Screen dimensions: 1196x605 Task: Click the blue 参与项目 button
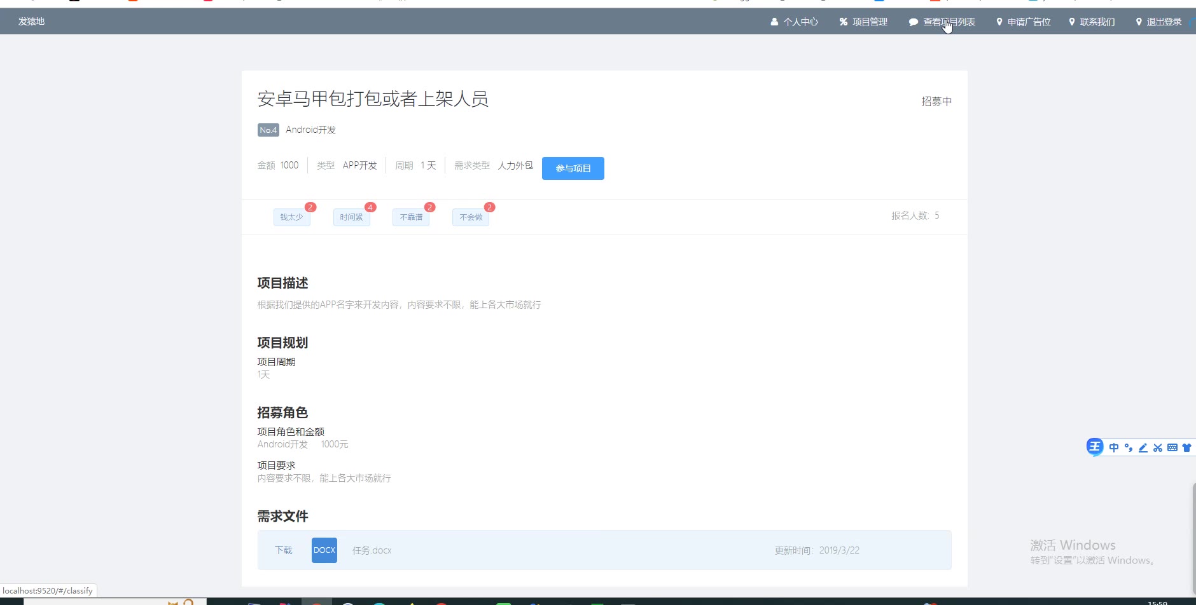[573, 168]
